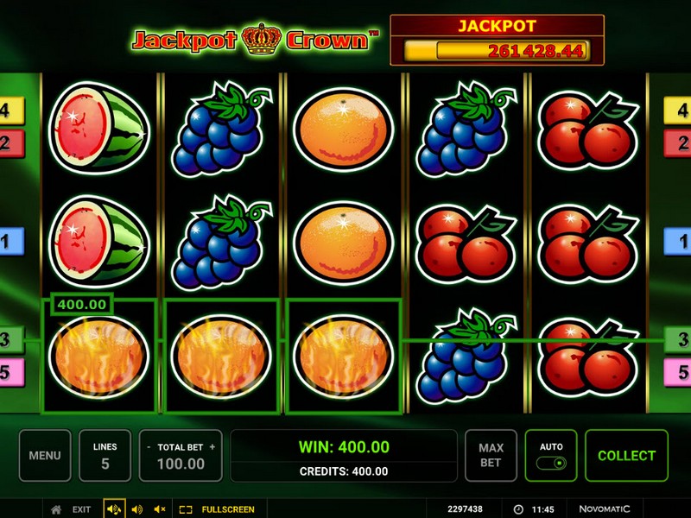691x518 pixels.
Task: Click the fullscreen brackets icon
Action: pyautogui.click(x=186, y=509)
